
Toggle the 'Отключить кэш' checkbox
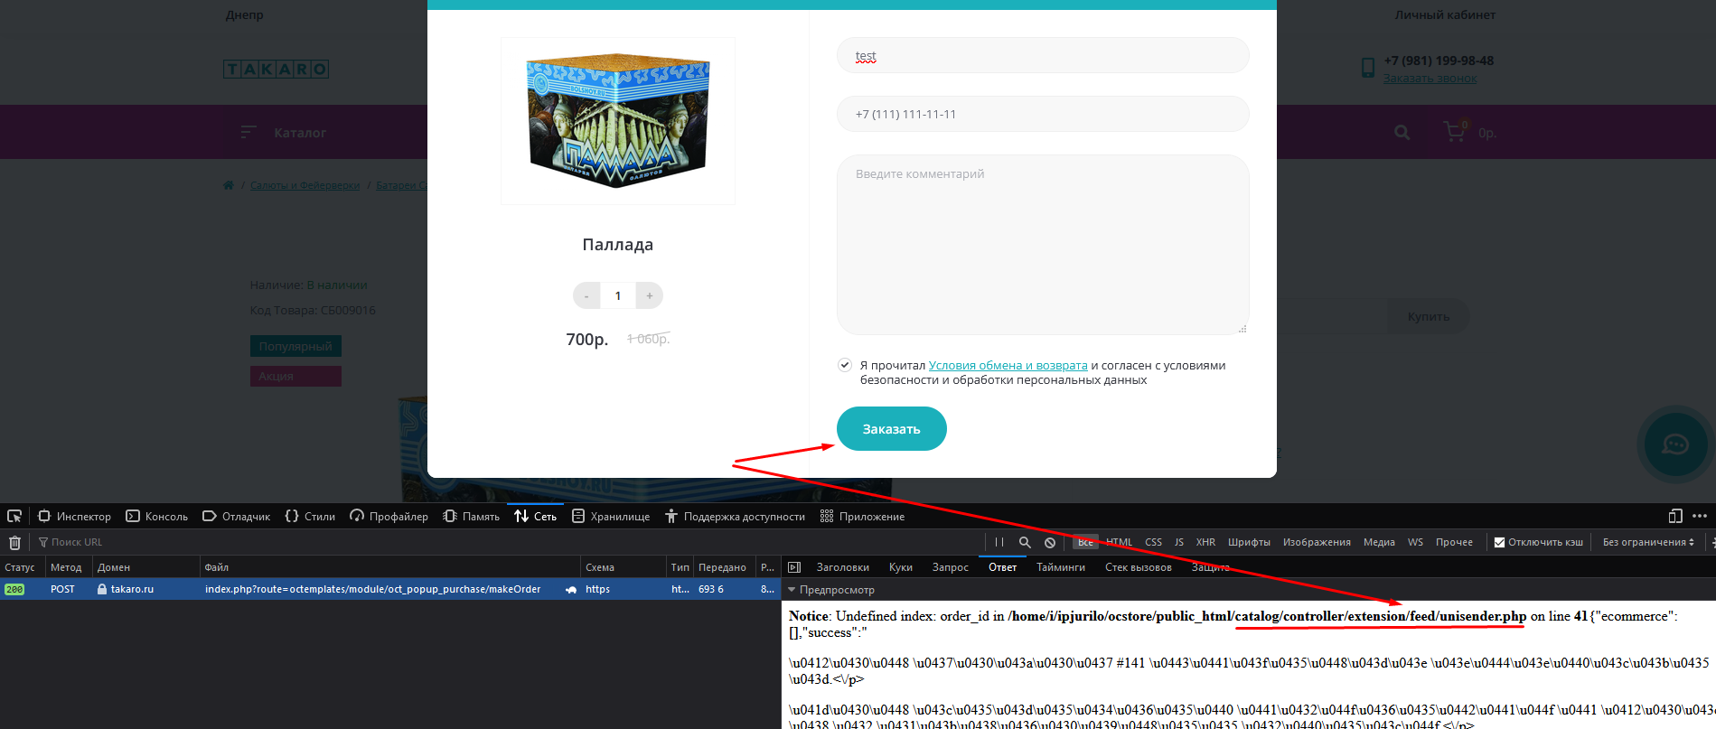point(1500,543)
